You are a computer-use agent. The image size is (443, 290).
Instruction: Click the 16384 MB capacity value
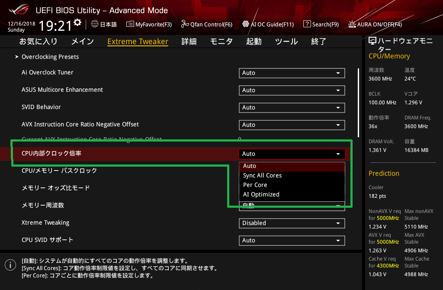(417, 150)
